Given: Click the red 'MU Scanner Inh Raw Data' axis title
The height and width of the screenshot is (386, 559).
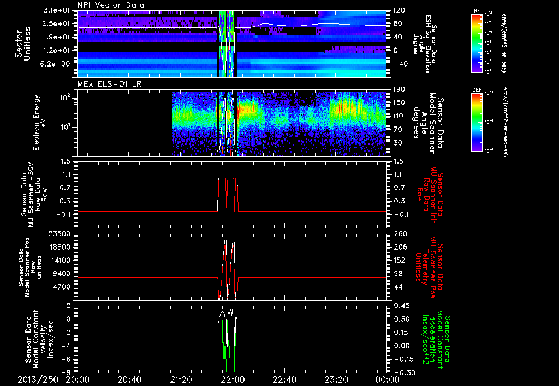Looking at the screenshot, I should (429, 194).
